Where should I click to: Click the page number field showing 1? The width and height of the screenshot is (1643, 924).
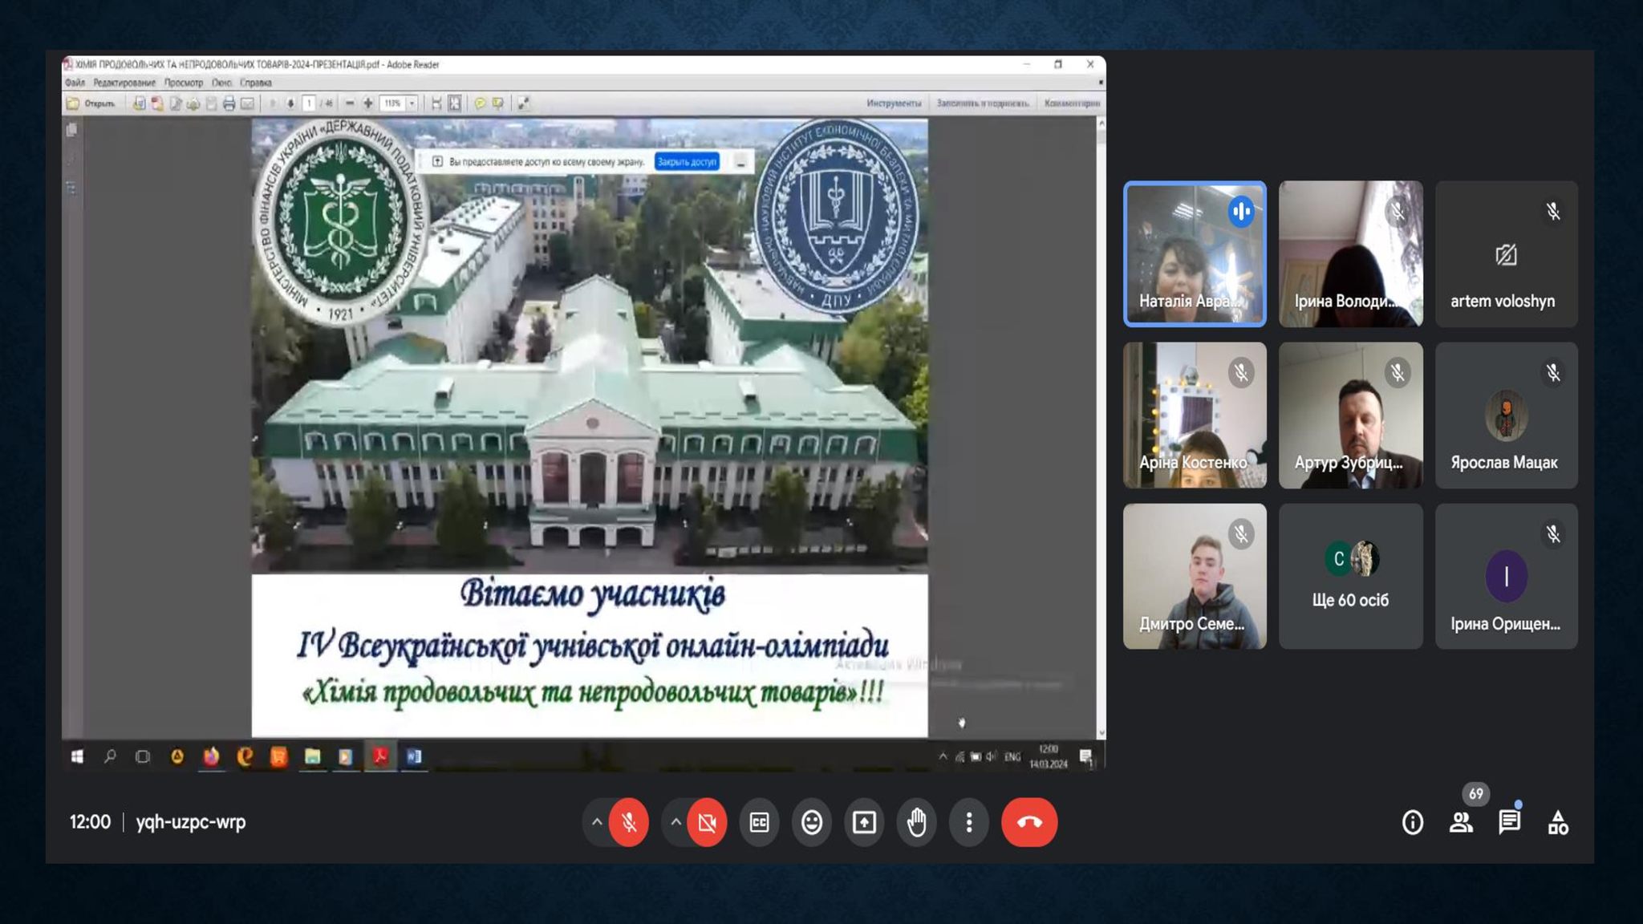[x=309, y=103]
